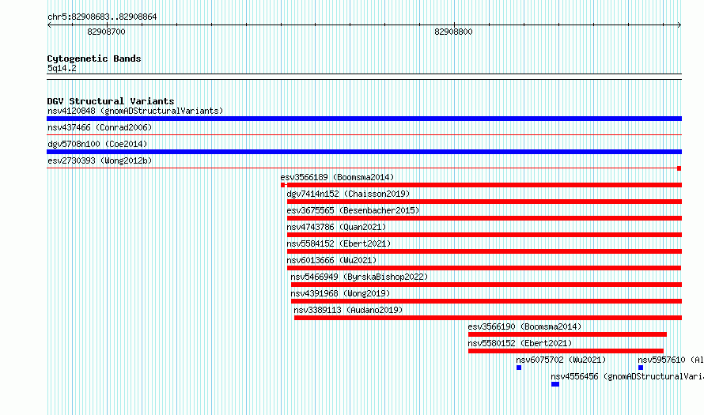The height and width of the screenshot is (415, 704).
Task: Click red bar under nsv5580152
Action: point(566,351)
